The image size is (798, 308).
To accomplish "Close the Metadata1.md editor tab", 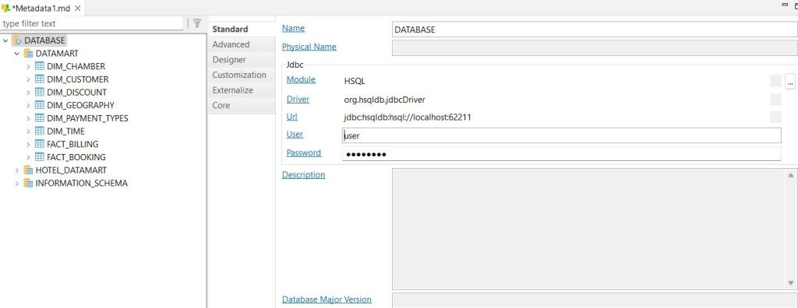I will click(77, 8).
